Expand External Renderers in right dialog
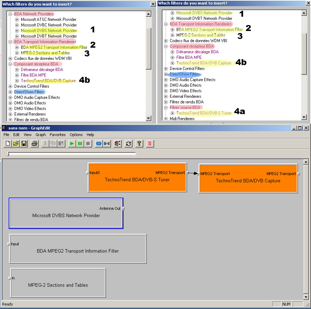The width and height of the screenshot is (311, 309). coord(166,96)
